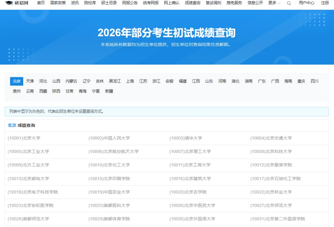Go to 首页 in the navigation
334x227 pixels.
pos(41,3)
